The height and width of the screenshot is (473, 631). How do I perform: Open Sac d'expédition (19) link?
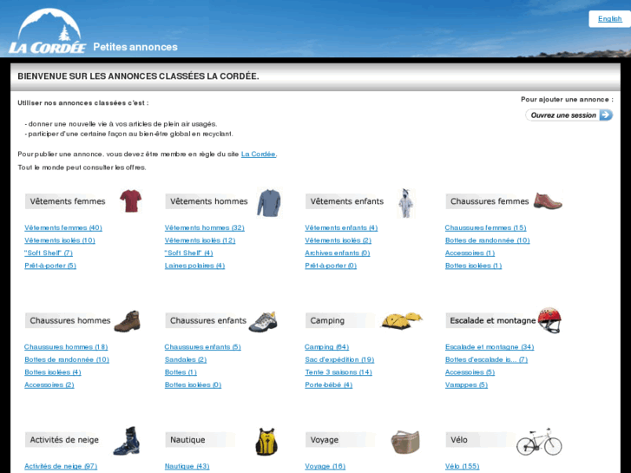tap(339, 359)
